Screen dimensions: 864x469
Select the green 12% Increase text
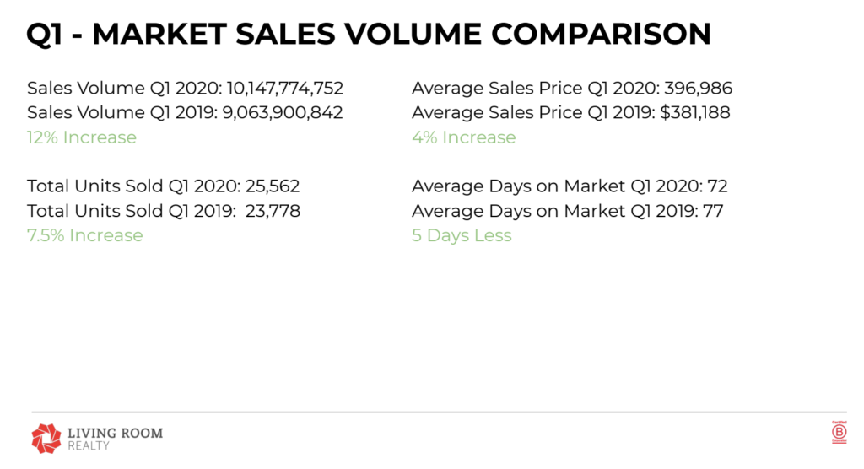pos(82,137)
